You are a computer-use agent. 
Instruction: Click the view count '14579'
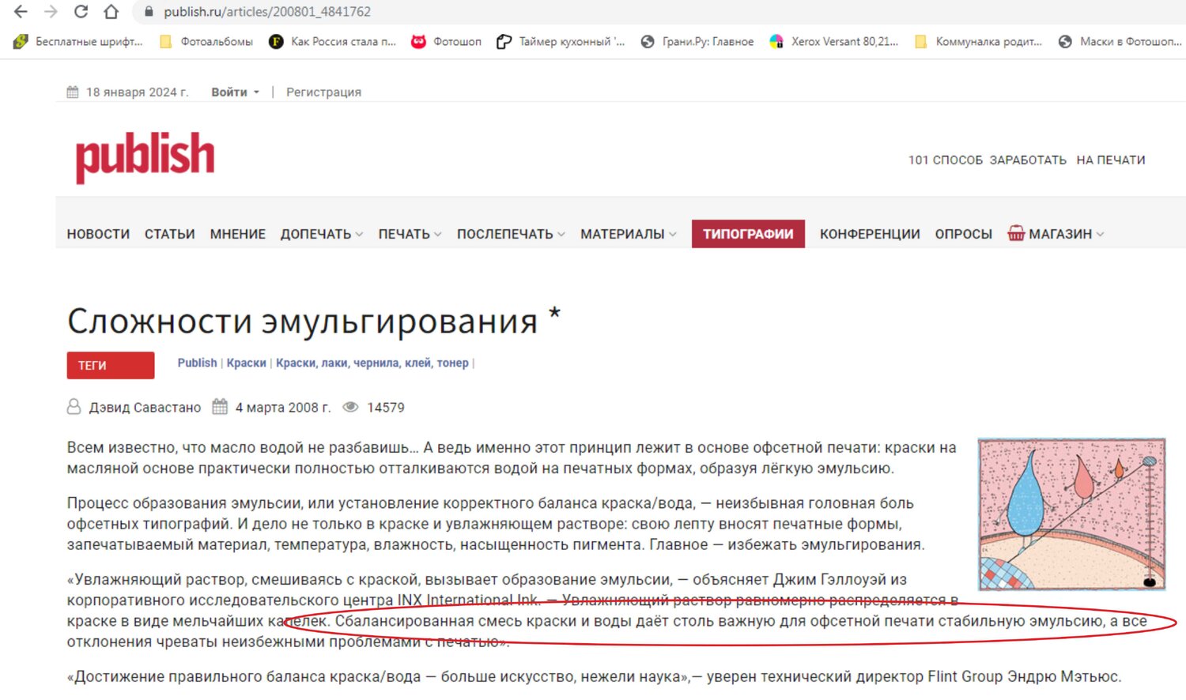pos(386,408)
